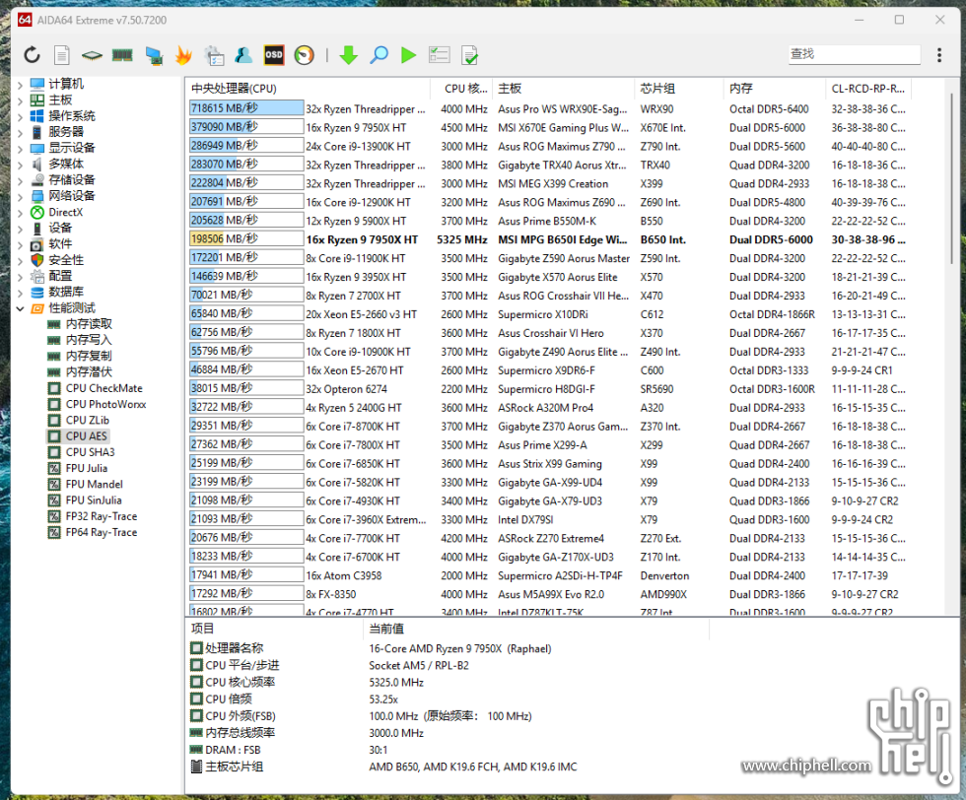Expand the 多媒体 tree node

tap(21, 165)
